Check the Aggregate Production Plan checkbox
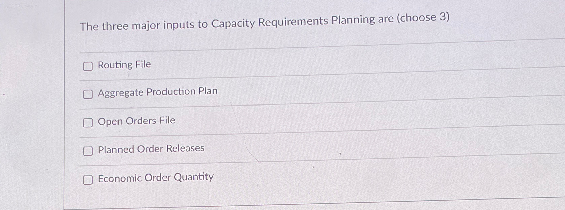This screenshot has width=565, height=210. 88,95
